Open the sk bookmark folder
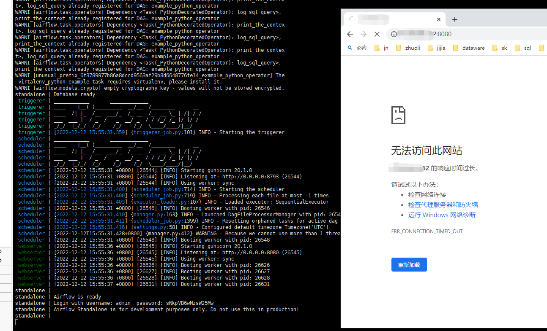Viewport: 547px width, 331px height. pyautogui.click(x=500, y=48)
